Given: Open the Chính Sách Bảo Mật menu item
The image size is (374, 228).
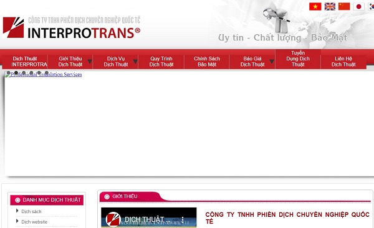Looking at the screenshot, I should pos(207,62).
